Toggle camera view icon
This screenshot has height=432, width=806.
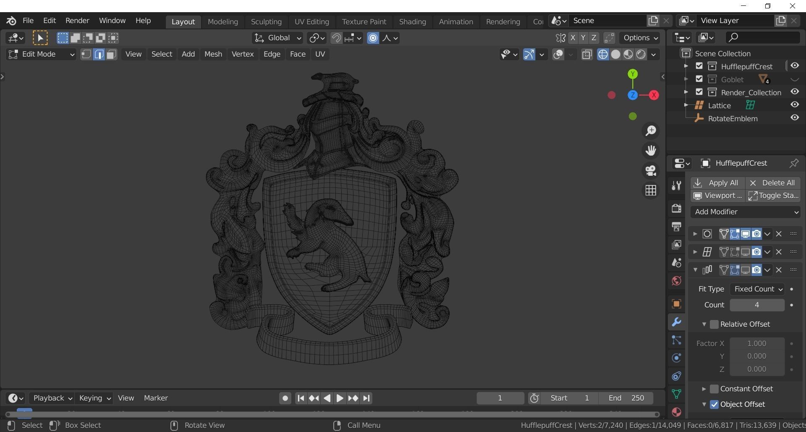click(x=651, y=170)
